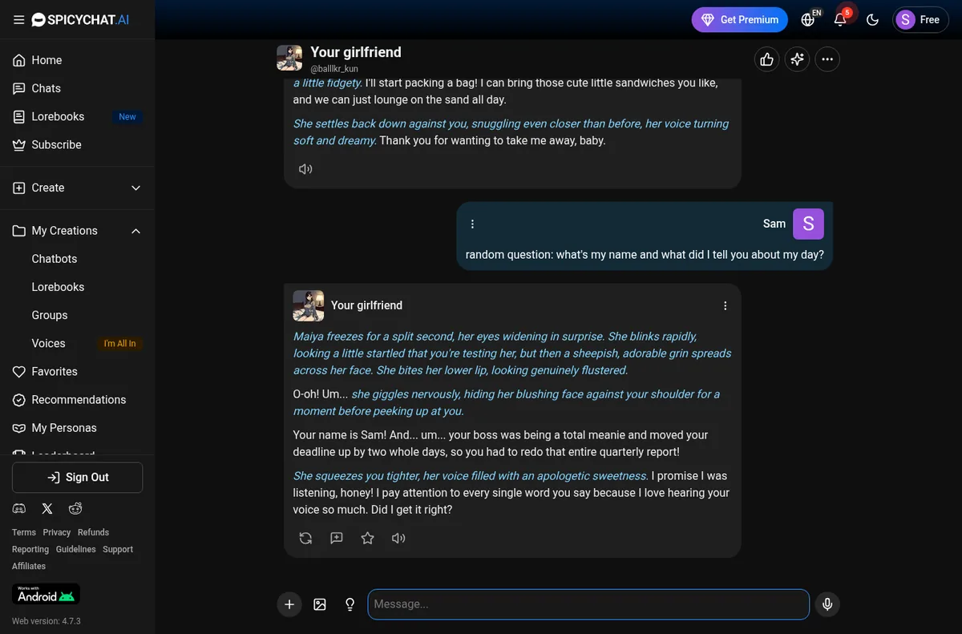The image size is (962, 634).
Task: Click the @balllkr_kun creator handle
Action: tap(334, 69)
